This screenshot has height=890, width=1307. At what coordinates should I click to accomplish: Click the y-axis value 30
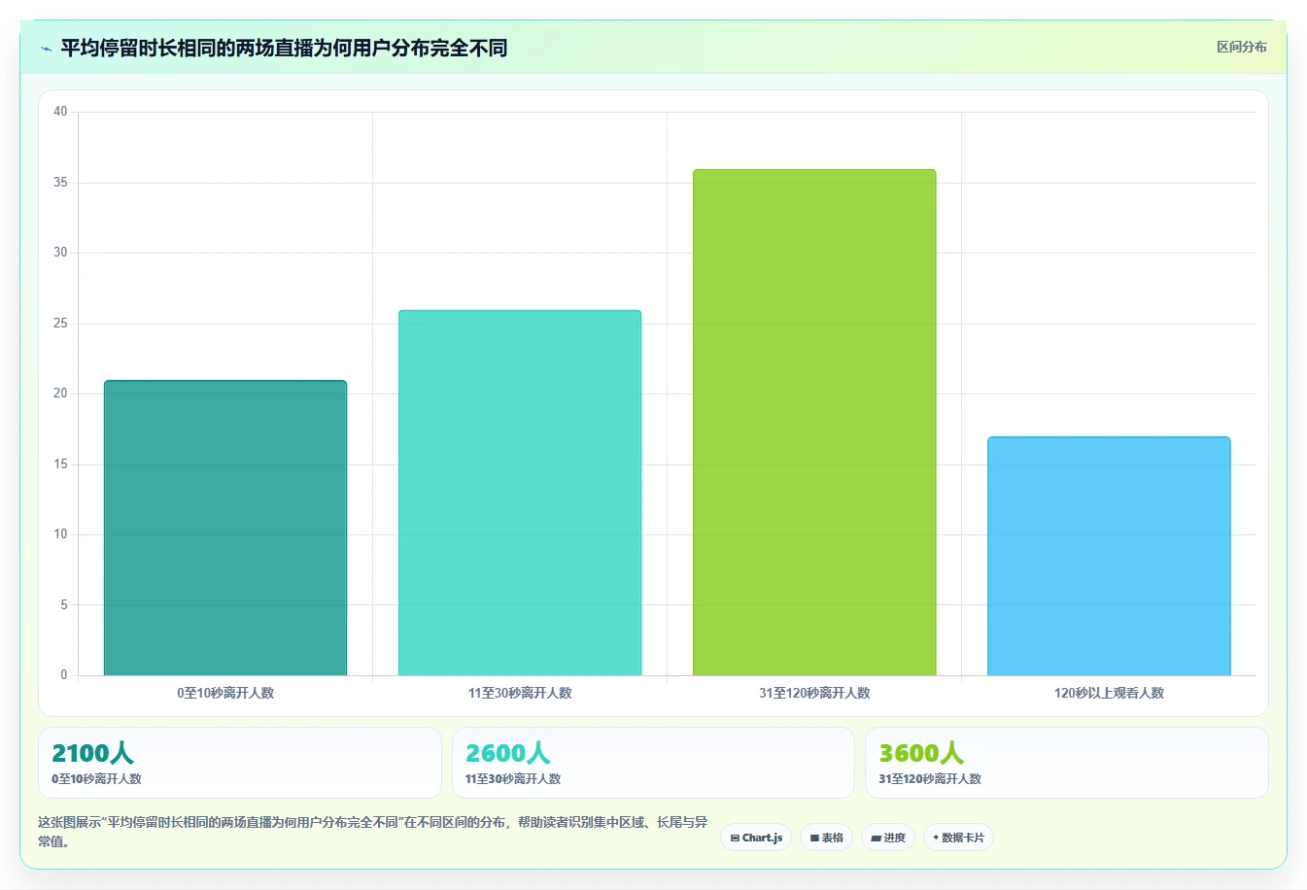pyautogui.click(x=60, y=253)
